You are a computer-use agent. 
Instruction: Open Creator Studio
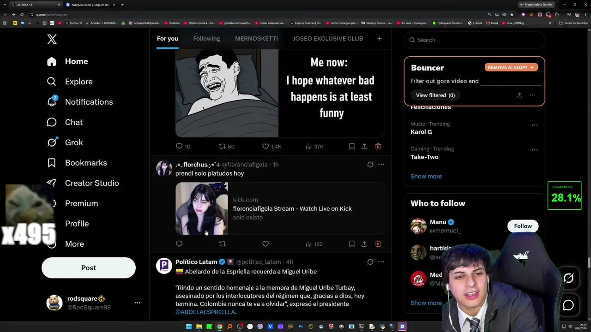(83, 183)
